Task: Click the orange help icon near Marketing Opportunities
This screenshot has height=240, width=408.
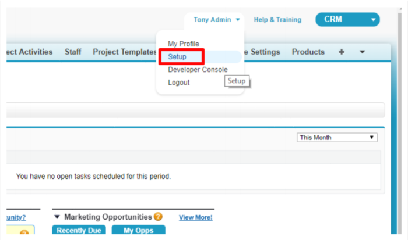Action: point(158,216)
